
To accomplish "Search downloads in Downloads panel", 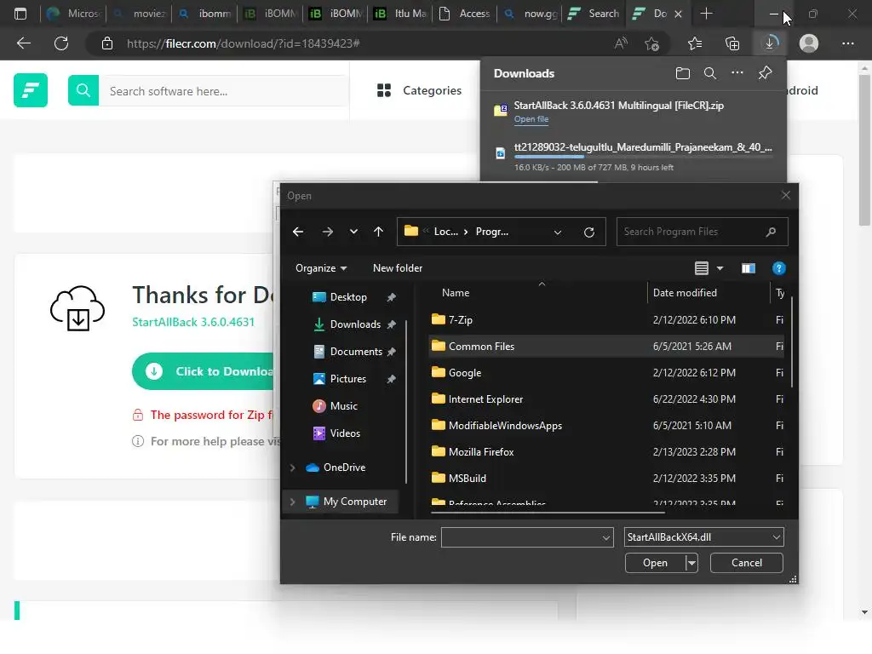I will point(710,73).
